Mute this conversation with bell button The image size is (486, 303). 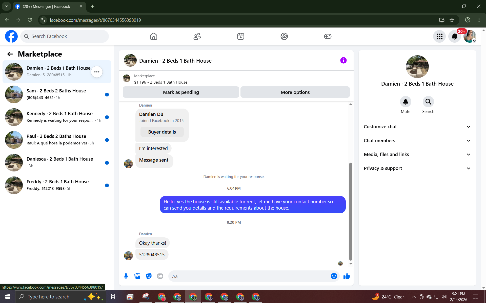406,102
